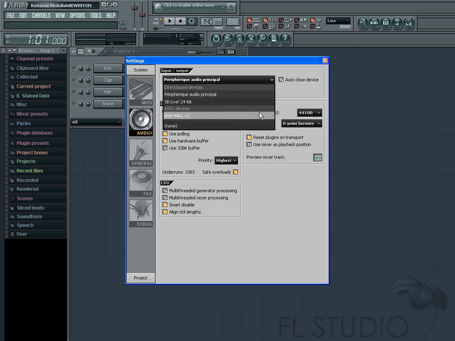Open the 44100 sample rate dropdown
455x341 pixels.
pyautogui.click(x=310, y=112)
